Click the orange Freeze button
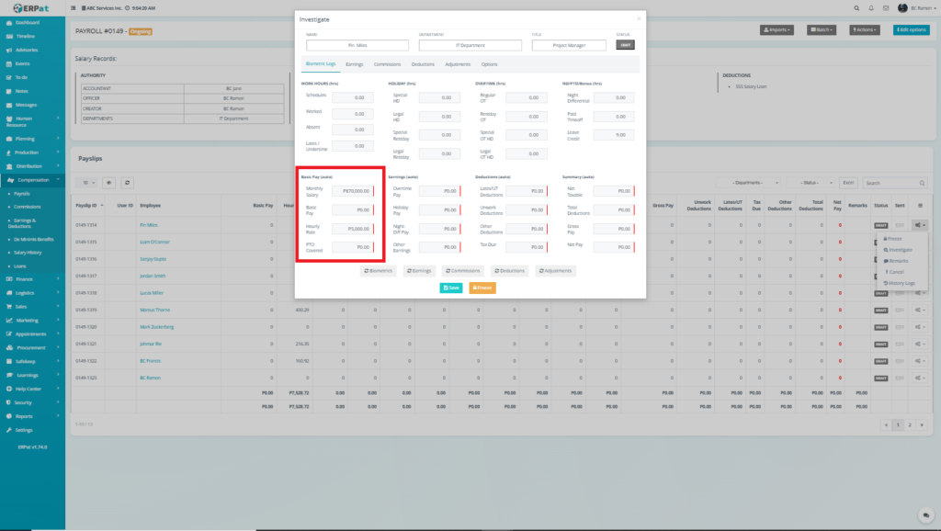Image resolution: width=941 pixels, height=531 pixels. [x=482, y=288]
